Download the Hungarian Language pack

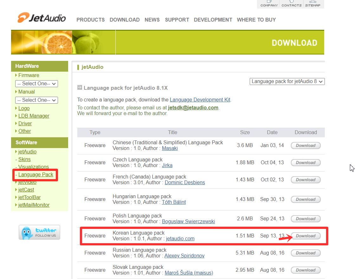pos(305,199)
